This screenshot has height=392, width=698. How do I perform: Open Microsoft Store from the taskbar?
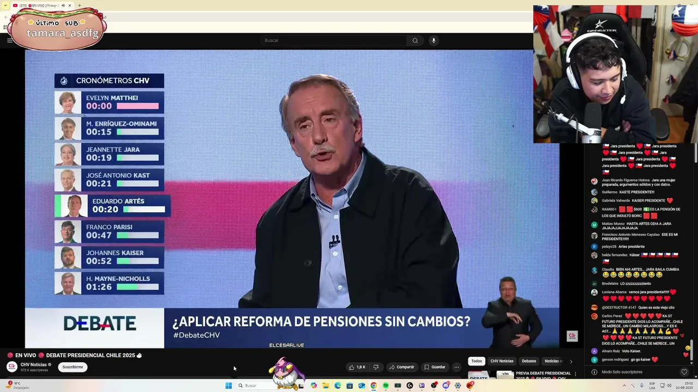coord(350,385)
